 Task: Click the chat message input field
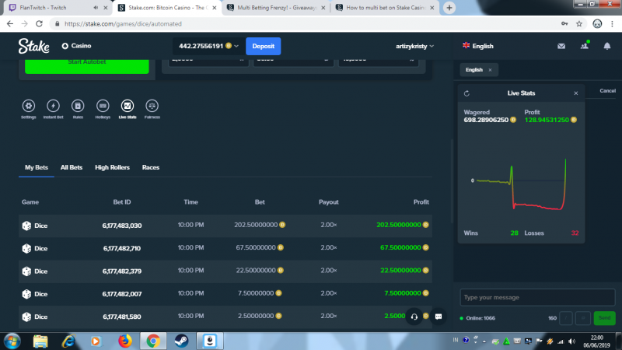pos(537,297)
